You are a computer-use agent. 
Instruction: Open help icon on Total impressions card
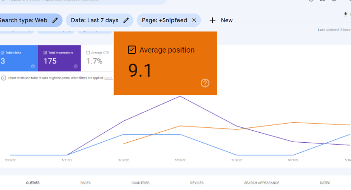point(75,66)
